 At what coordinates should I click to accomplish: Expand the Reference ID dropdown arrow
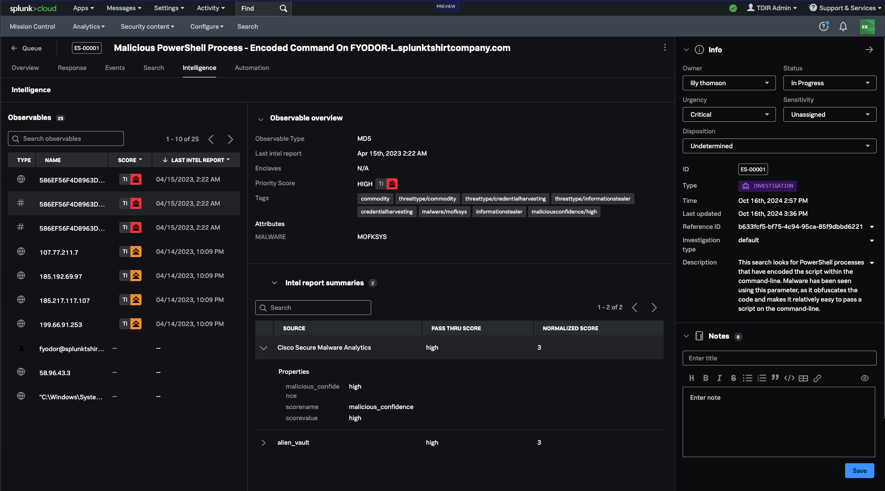pyautogui.click(x=872, y=227)
